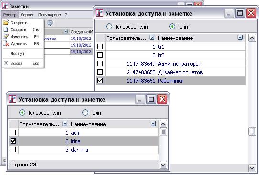This screenshot has width=259, height=175.
Task: Click the Открыть folder icon in menu
Action: point(6,22)
